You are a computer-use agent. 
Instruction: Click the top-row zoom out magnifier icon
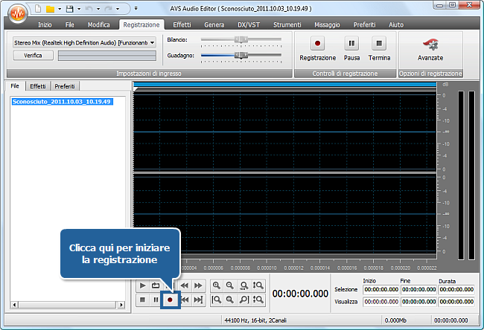coord(231,285)
